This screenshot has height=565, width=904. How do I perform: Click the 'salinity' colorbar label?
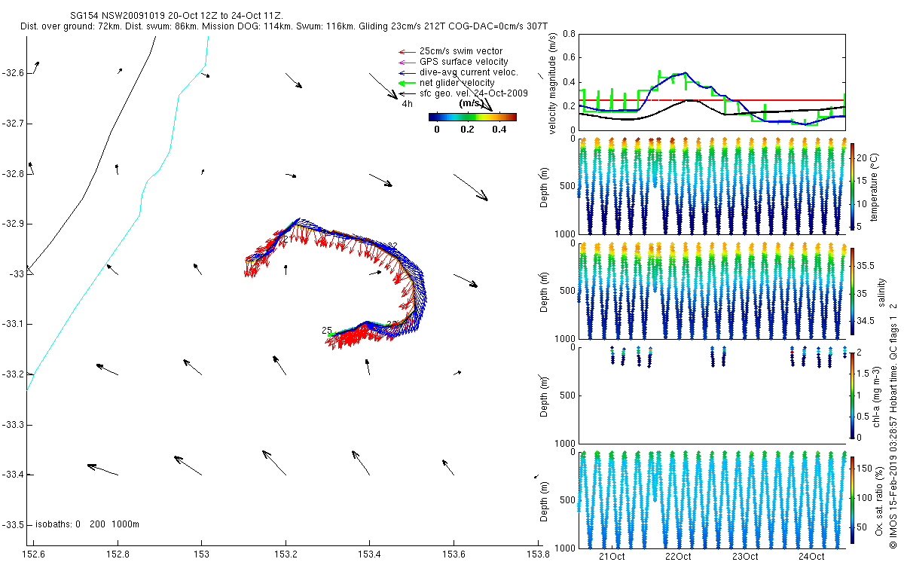click(881, 292)
